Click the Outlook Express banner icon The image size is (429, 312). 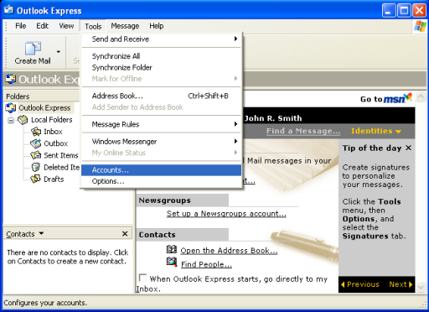pos(11,79)
